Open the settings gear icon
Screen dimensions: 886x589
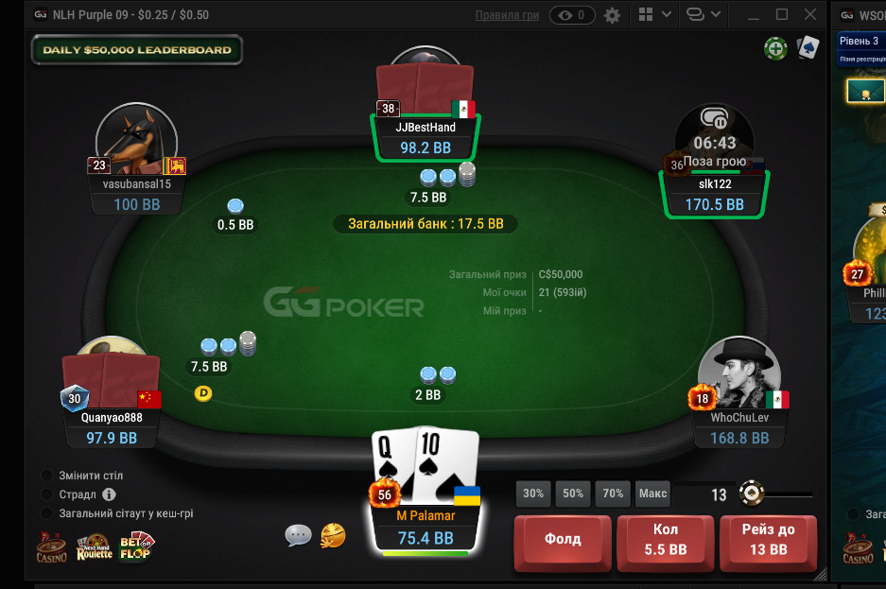(612, 15)
